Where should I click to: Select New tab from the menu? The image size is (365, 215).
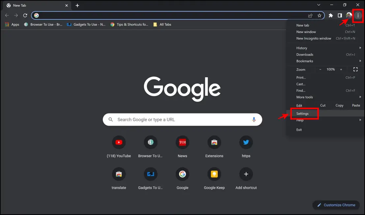pyautogui.click(x=325, y=25)
